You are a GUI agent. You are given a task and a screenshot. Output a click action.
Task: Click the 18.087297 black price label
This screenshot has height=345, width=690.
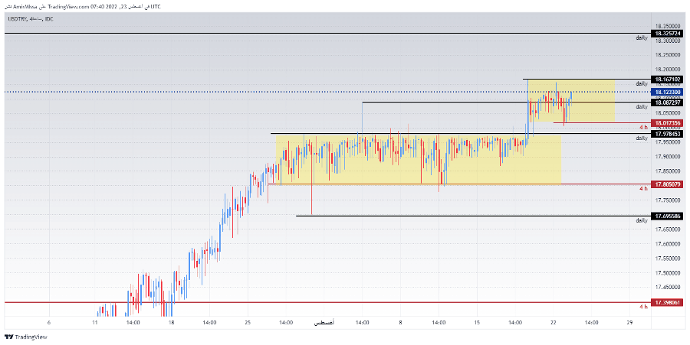668,103
